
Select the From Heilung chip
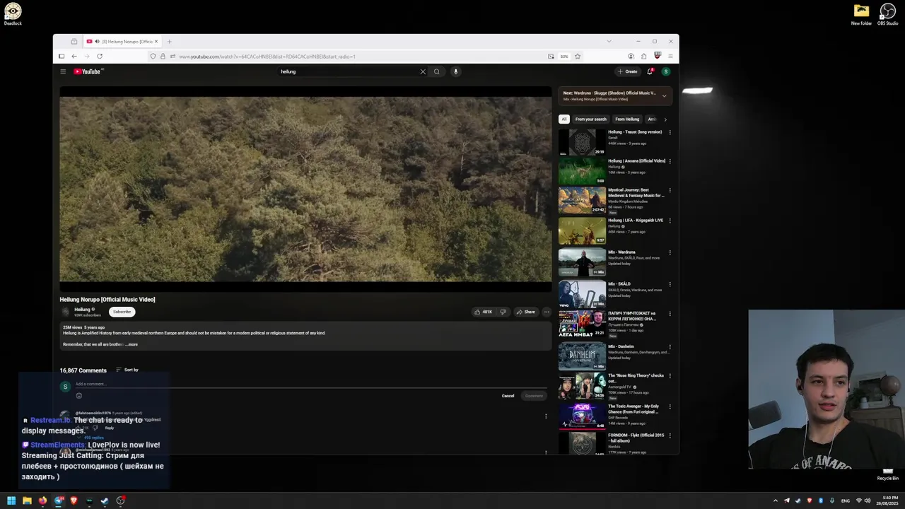point(627,119)
